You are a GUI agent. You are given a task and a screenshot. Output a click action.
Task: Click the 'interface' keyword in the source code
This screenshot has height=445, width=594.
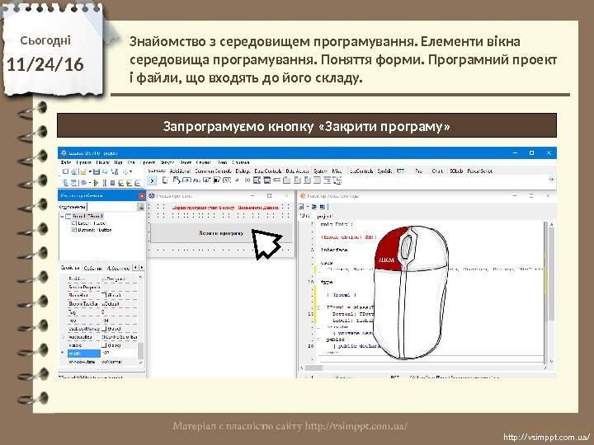334,251
